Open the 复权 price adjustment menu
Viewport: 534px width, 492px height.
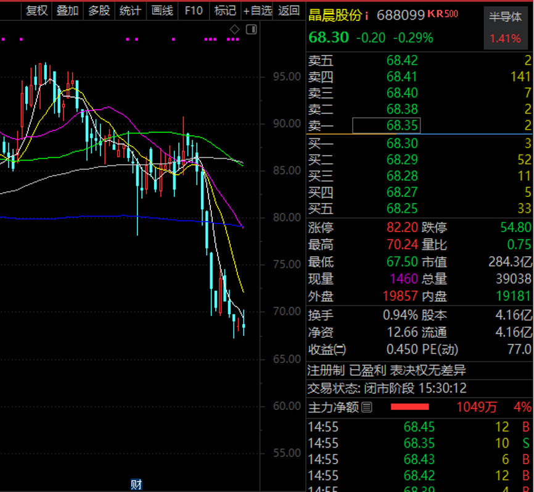pyautogui.click(x=36, y=10)
